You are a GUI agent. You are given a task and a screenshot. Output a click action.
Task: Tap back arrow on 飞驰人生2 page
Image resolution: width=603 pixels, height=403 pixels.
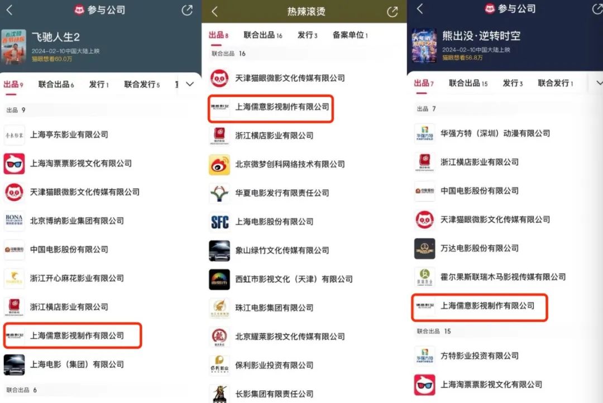[x=9, y=10]
